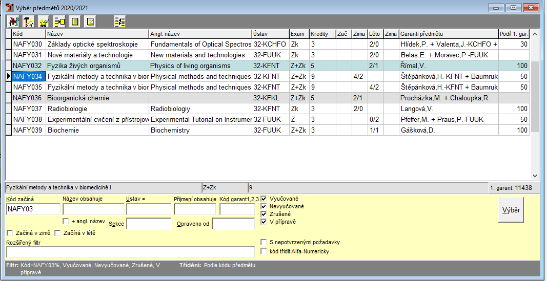This screenshot has height=281, width=547.
Task: Click the yellow Z toolbar icon
Action: [90, 21]
